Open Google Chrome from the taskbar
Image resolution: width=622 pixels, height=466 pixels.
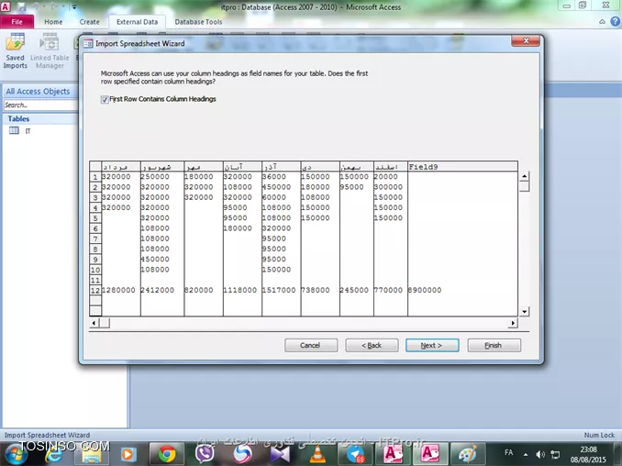pos(166,453)
